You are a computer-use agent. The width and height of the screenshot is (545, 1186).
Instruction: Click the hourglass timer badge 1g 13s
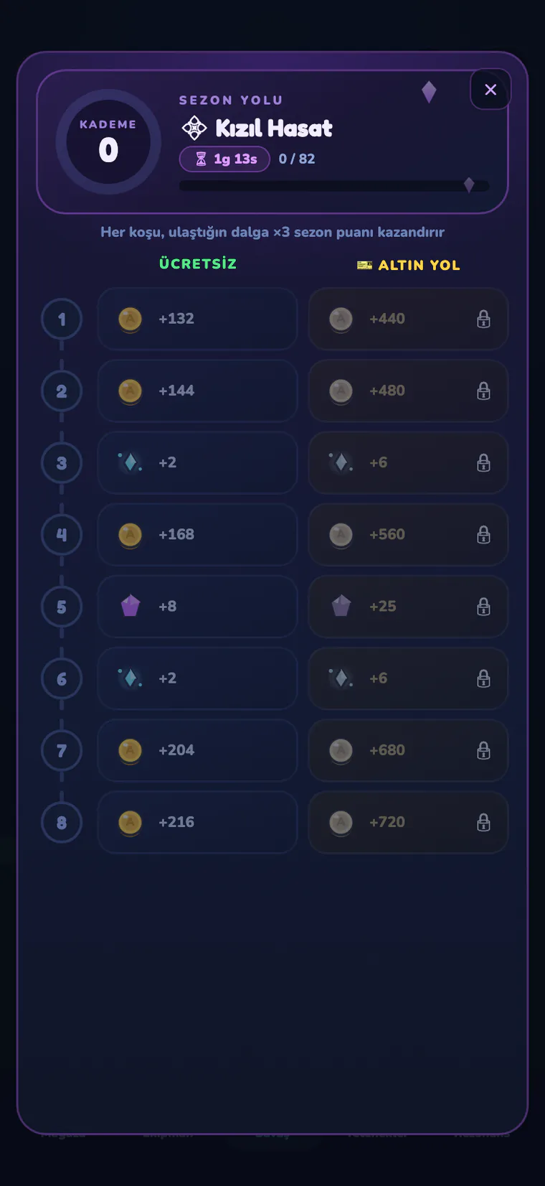[x=224, y=159]
